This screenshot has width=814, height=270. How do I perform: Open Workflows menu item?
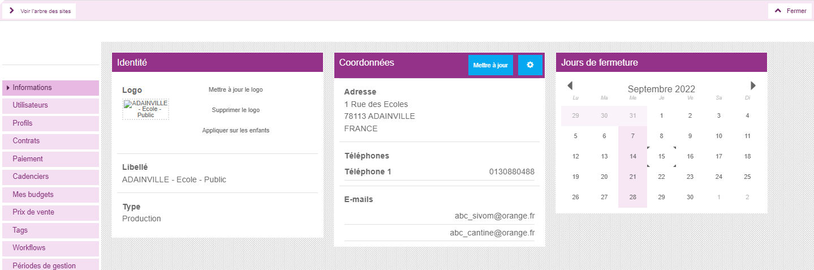(x=51, y=248)
